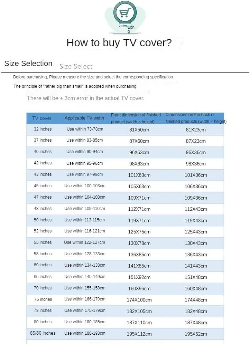Image resolution: width=250 pixels, height=344 pixels.
Task: Click the "Dimensions on the back" column header
Action: (196, 118)
